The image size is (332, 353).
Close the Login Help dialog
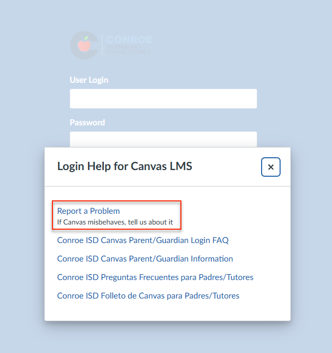(x=271, y=167)
